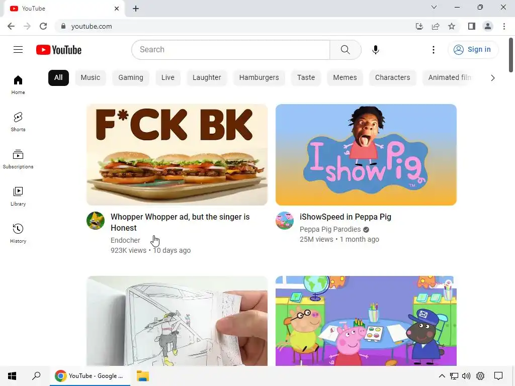Open the notification center icon

tap(498, 376)
